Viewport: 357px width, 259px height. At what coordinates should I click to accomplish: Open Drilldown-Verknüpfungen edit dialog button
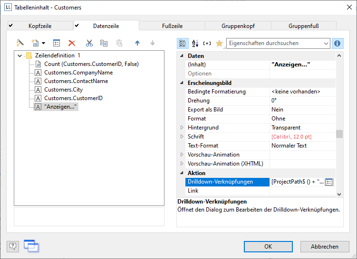click(329, 182)
